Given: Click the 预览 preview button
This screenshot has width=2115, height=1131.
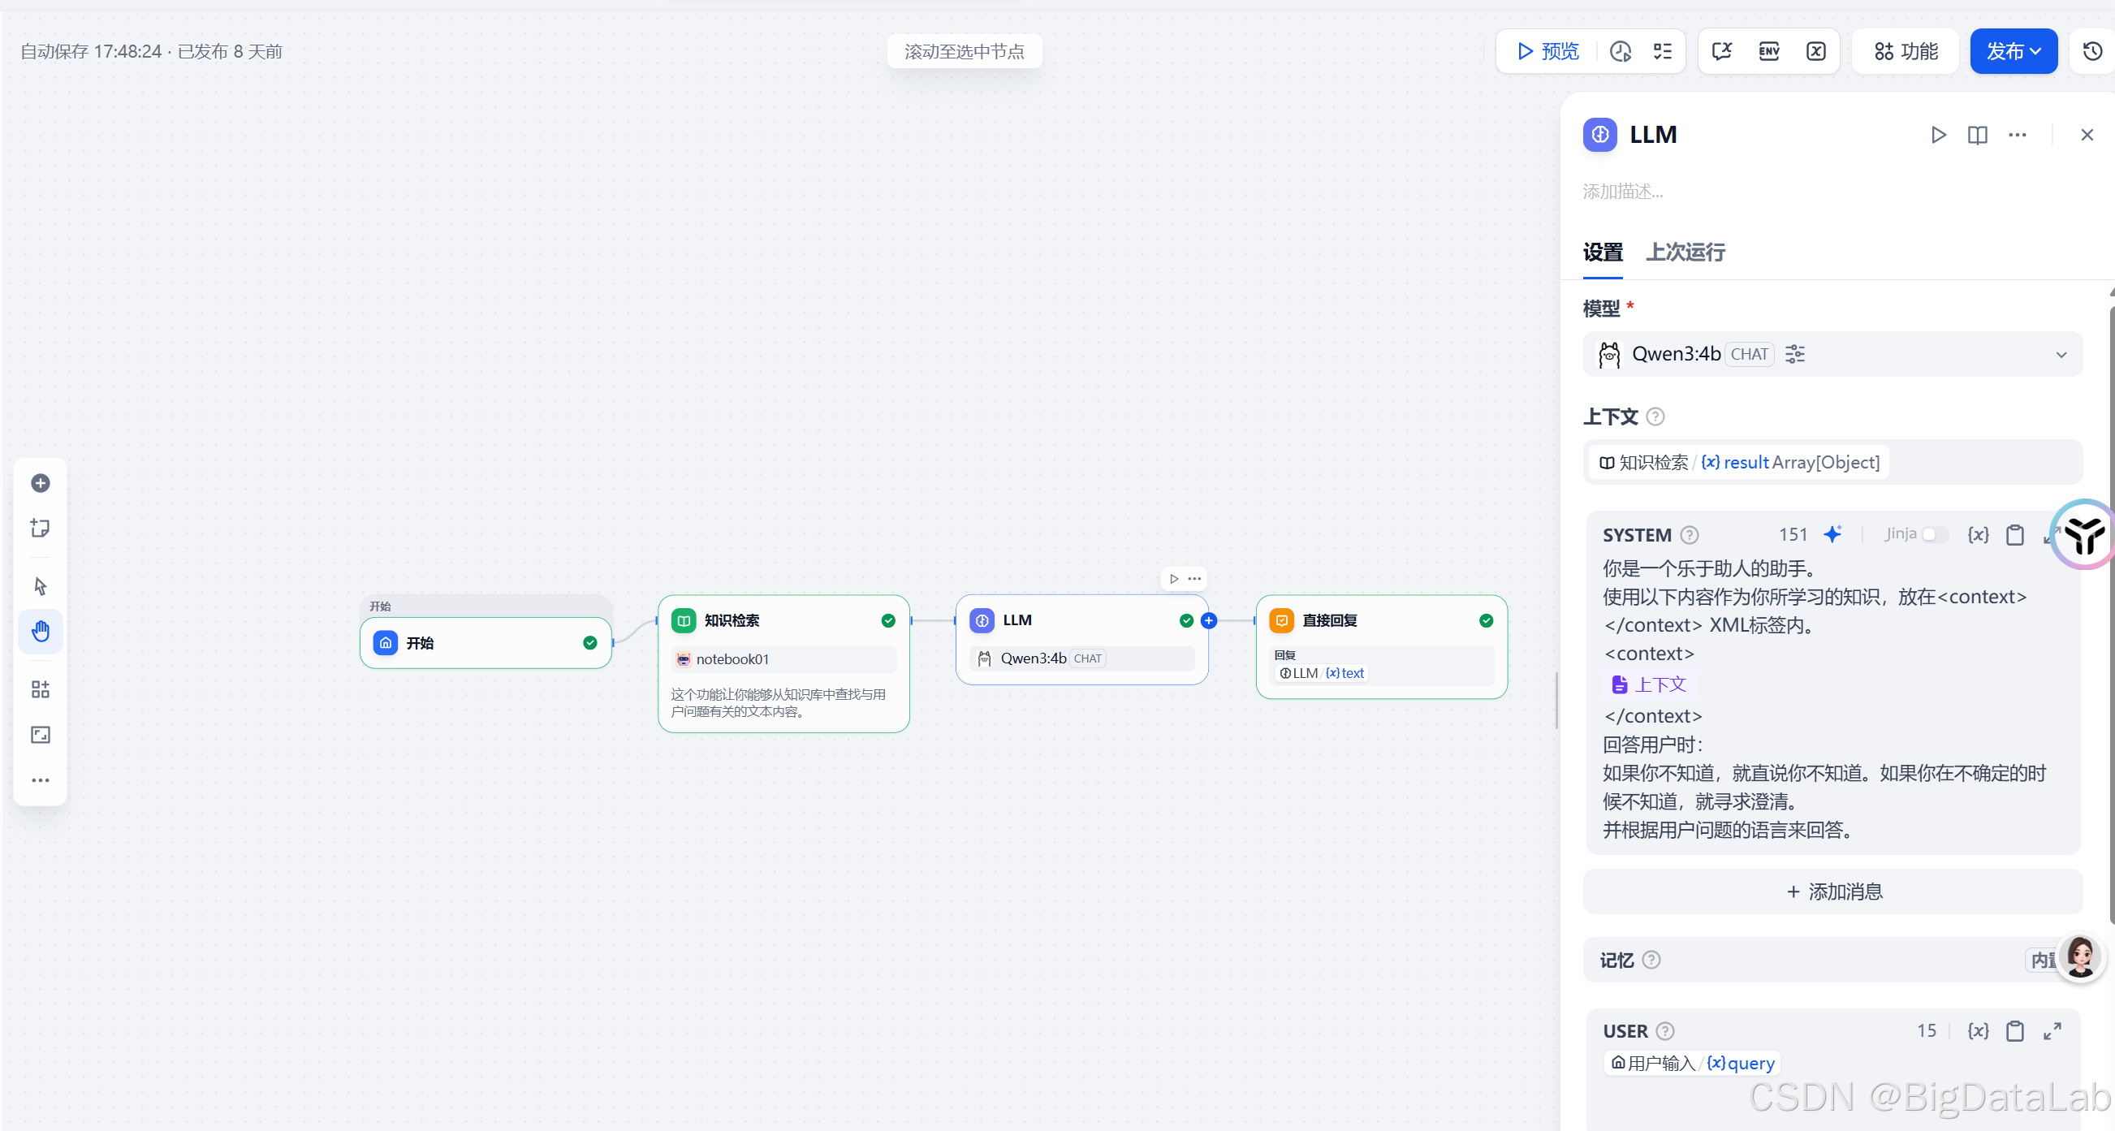Looking at the screenshot, I should pyautogui.click(x=1547, y=51).
